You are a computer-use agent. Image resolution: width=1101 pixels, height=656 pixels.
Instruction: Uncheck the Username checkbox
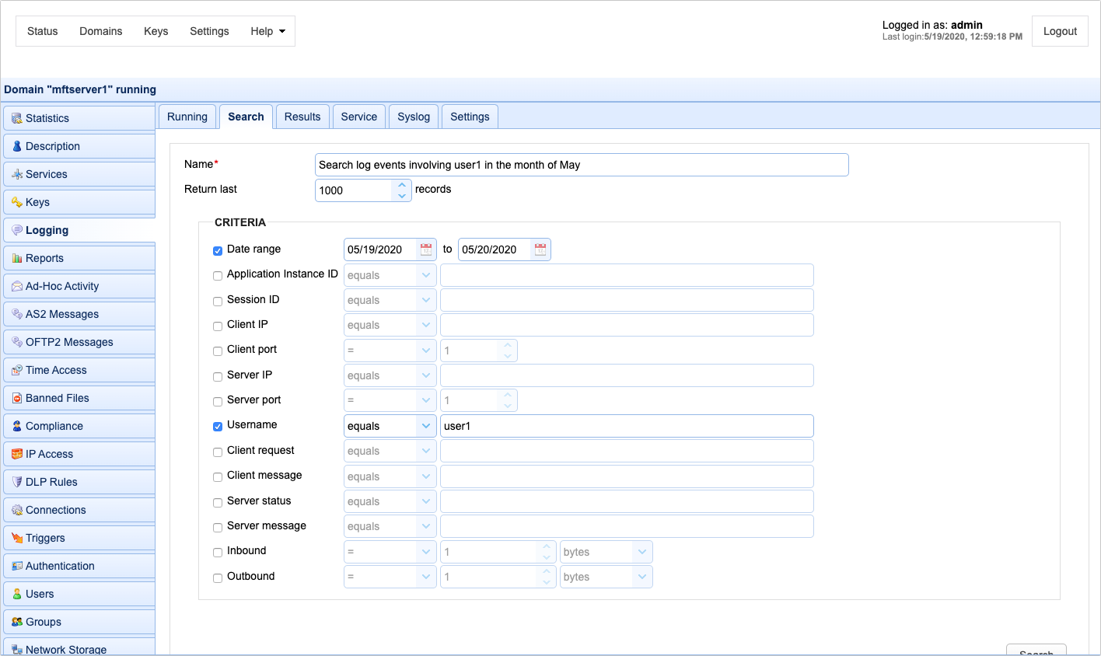tap(218, 426)
